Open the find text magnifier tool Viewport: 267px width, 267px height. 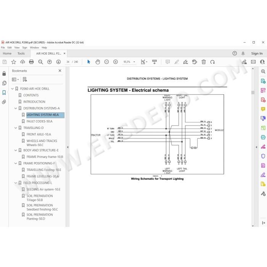40,62
